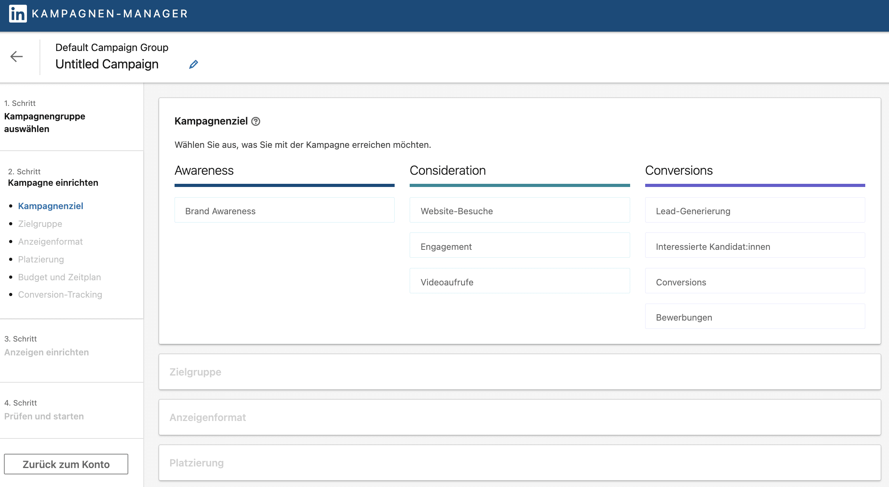Click the help question mark icon next to Kampagnenziel
This screenshot has width=889, height=487.
coord(256,121)
